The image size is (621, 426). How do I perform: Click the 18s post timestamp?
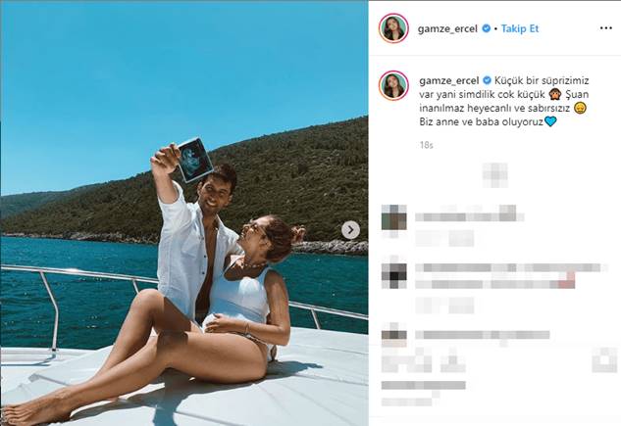tap(426, 145)
